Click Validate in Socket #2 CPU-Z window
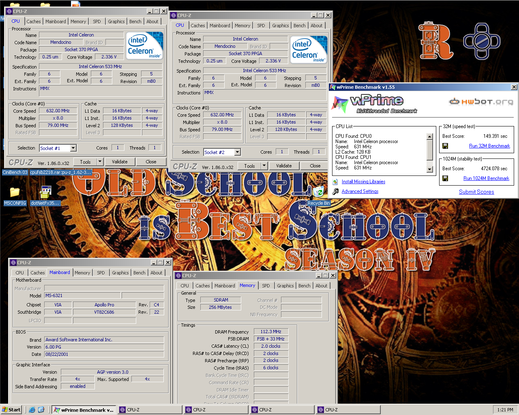 [284, 165]
